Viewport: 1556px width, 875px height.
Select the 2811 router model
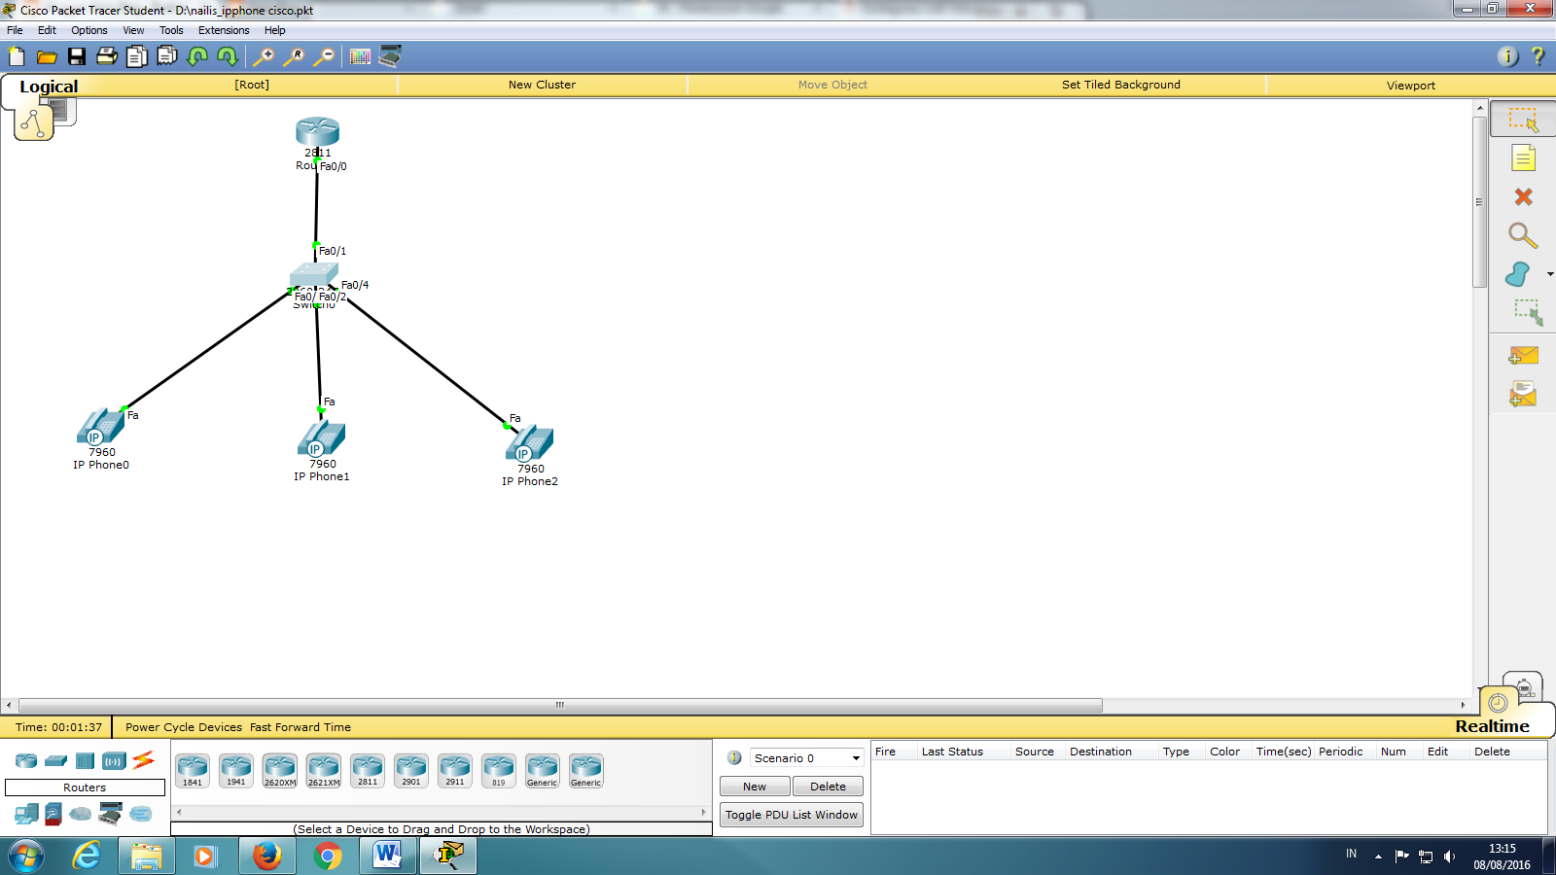click(x=367, y=770)
